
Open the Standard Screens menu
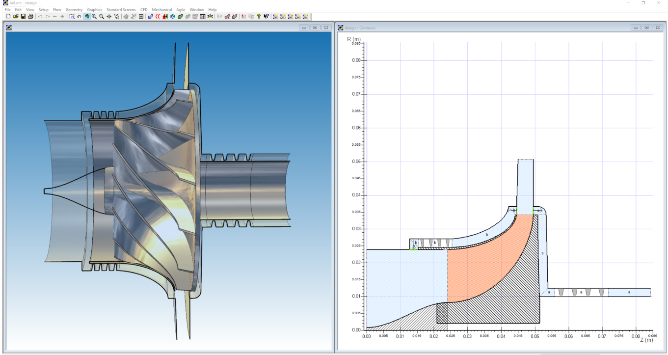point(121,10)
